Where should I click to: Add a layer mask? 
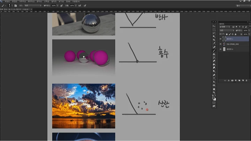point(232,81)
